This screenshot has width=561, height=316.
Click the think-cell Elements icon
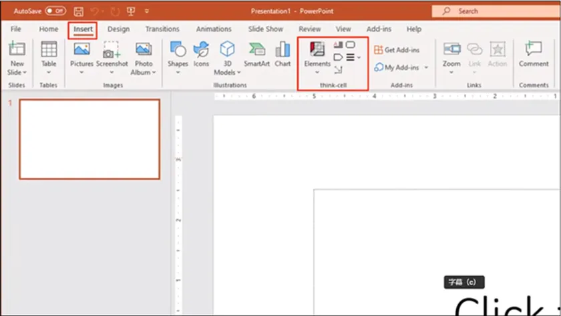[317, 50]
